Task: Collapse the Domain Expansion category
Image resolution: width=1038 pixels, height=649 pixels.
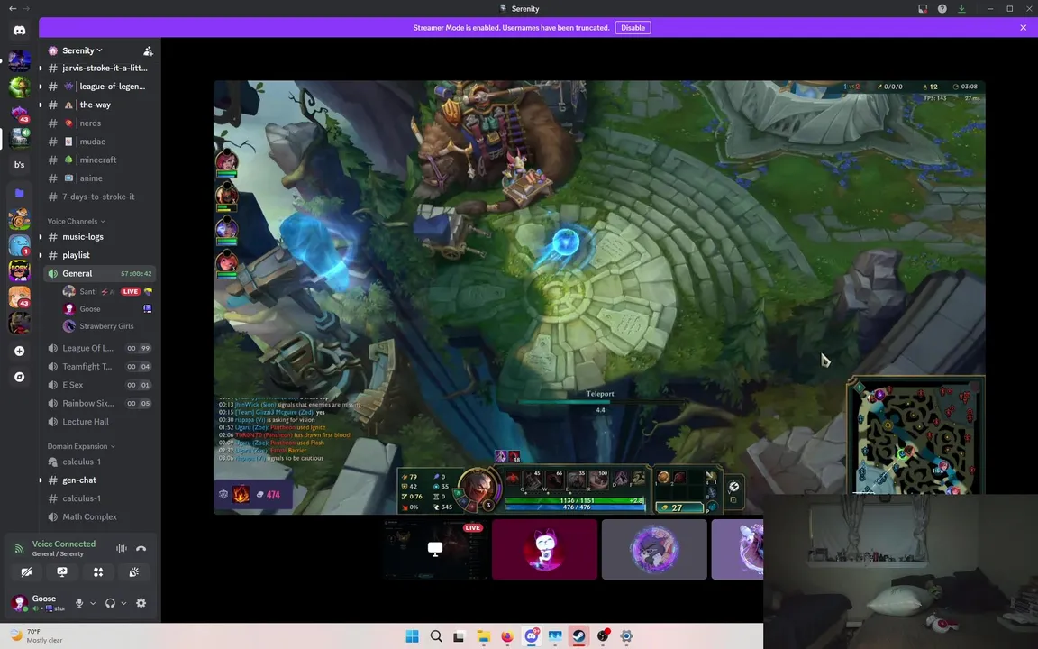Action: 81,446
